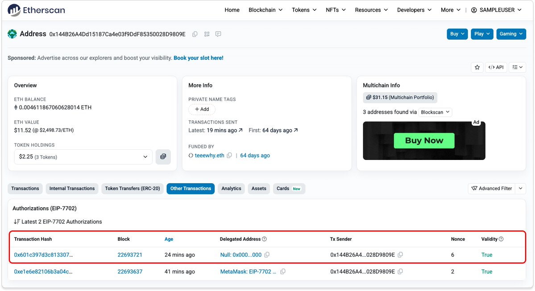Expand the Blockchain menu
This screenshot has width=535, height=291.
tap(265, 10)
